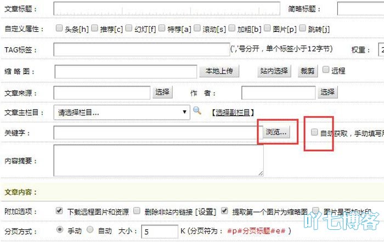
Task: Enable the 推荐[c] attribute checkbox
Action: tap(95, 28)
